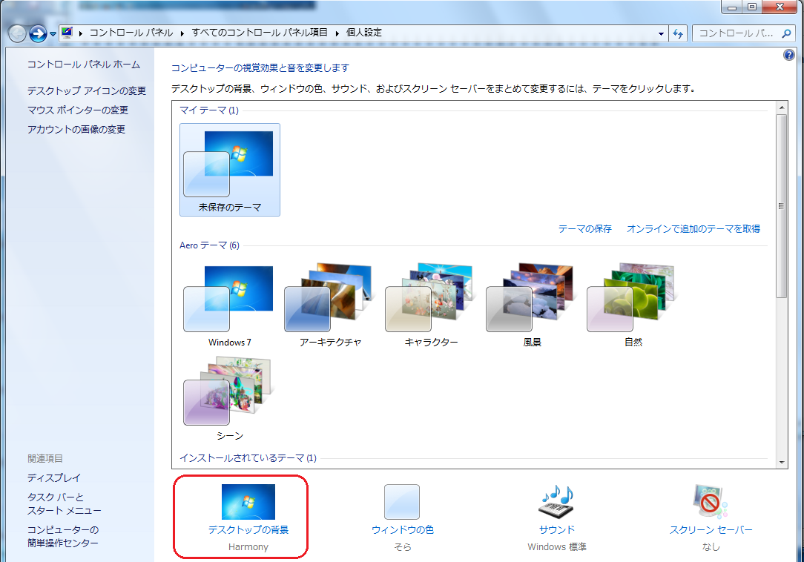The image size is (804, 562).
Task: Open アカウントの画像の変更 link
Action: 76,129
